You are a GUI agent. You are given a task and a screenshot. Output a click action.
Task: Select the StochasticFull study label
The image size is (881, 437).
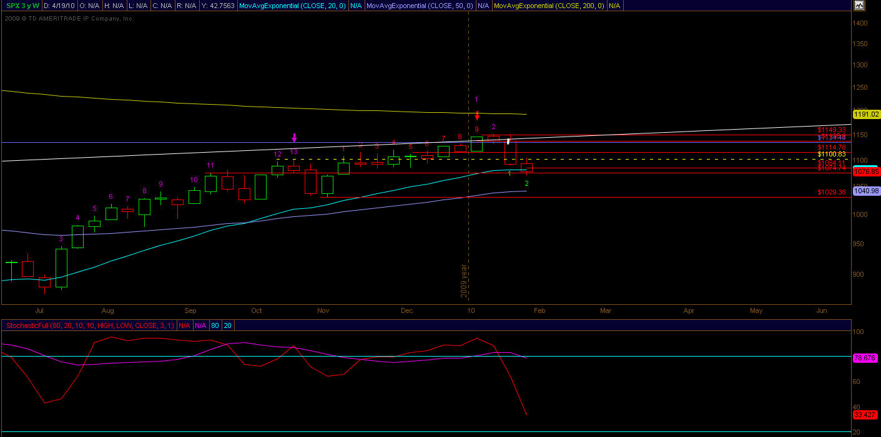[x=89, y=325]
